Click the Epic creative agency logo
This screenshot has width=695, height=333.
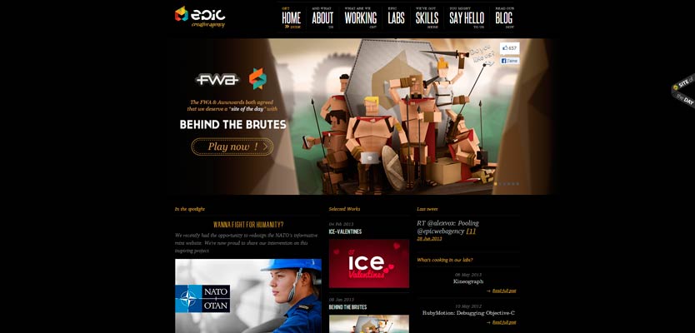pyautogui.click(x=200, y=17)
